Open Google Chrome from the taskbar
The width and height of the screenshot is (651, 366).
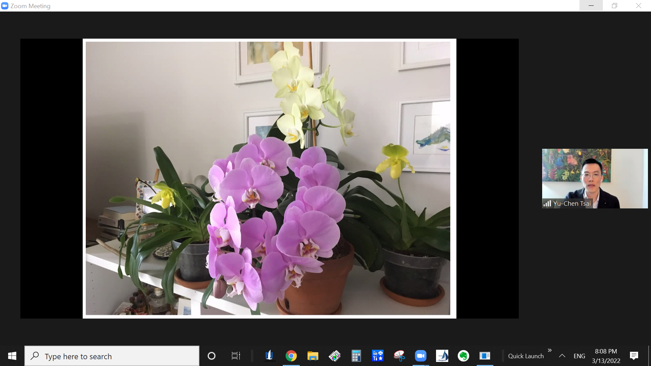point(291,356)
